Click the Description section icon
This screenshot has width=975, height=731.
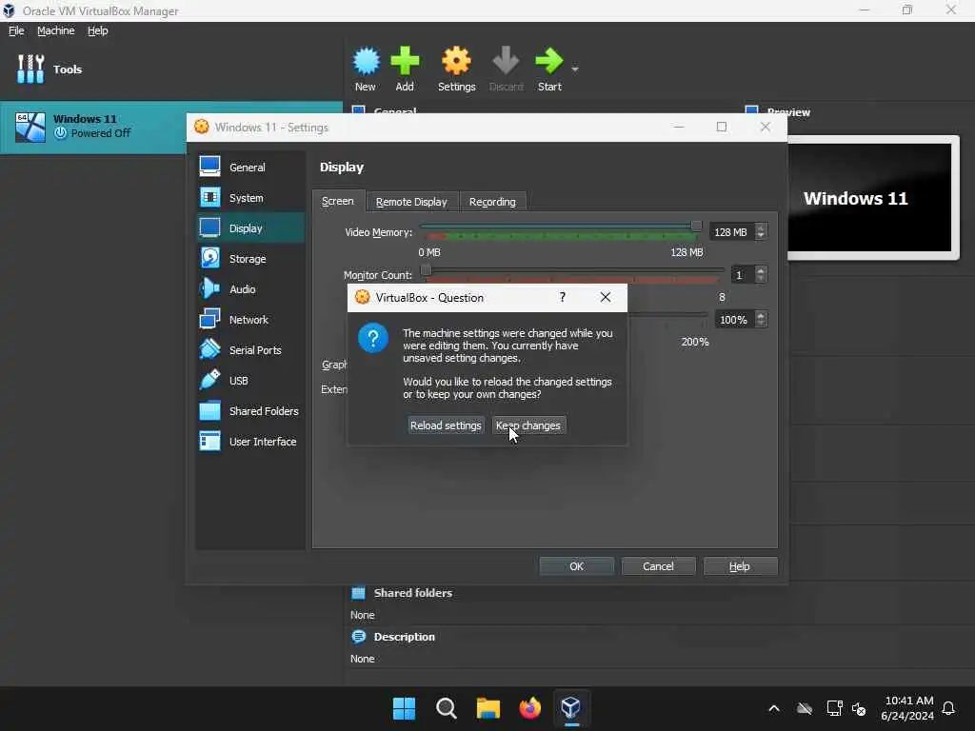tap(359, 637)
